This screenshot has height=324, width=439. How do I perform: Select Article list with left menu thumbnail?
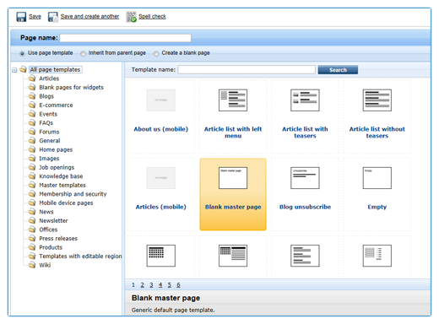point(233,100)
